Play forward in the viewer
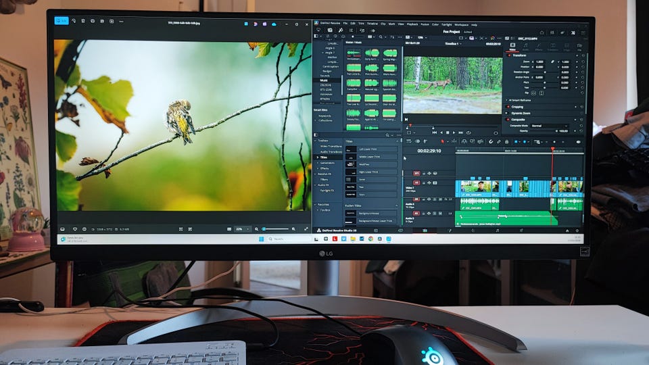649x365 pixels. 454,132
